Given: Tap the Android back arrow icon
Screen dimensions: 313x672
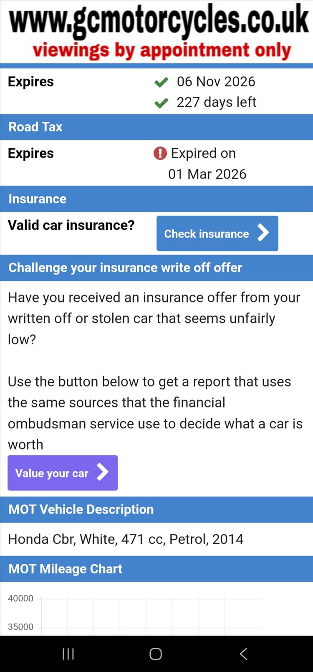Looking at the screenshot, I should (244, 654).
